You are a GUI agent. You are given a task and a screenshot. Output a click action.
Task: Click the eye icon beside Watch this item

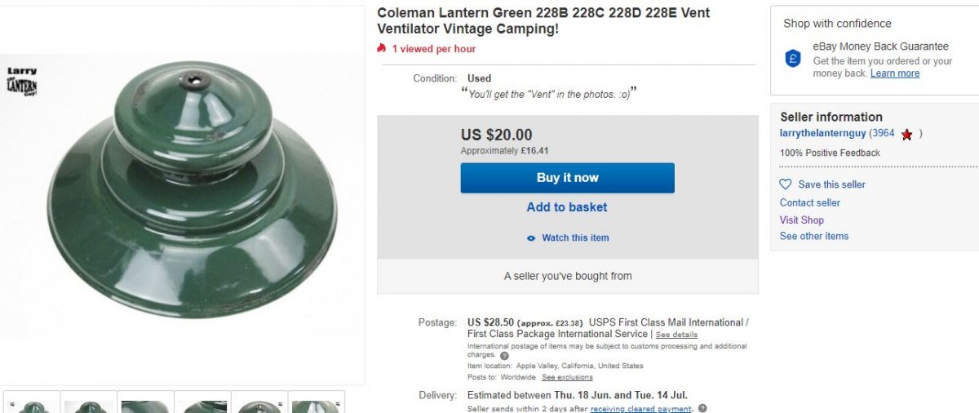(x=531, y=238)
